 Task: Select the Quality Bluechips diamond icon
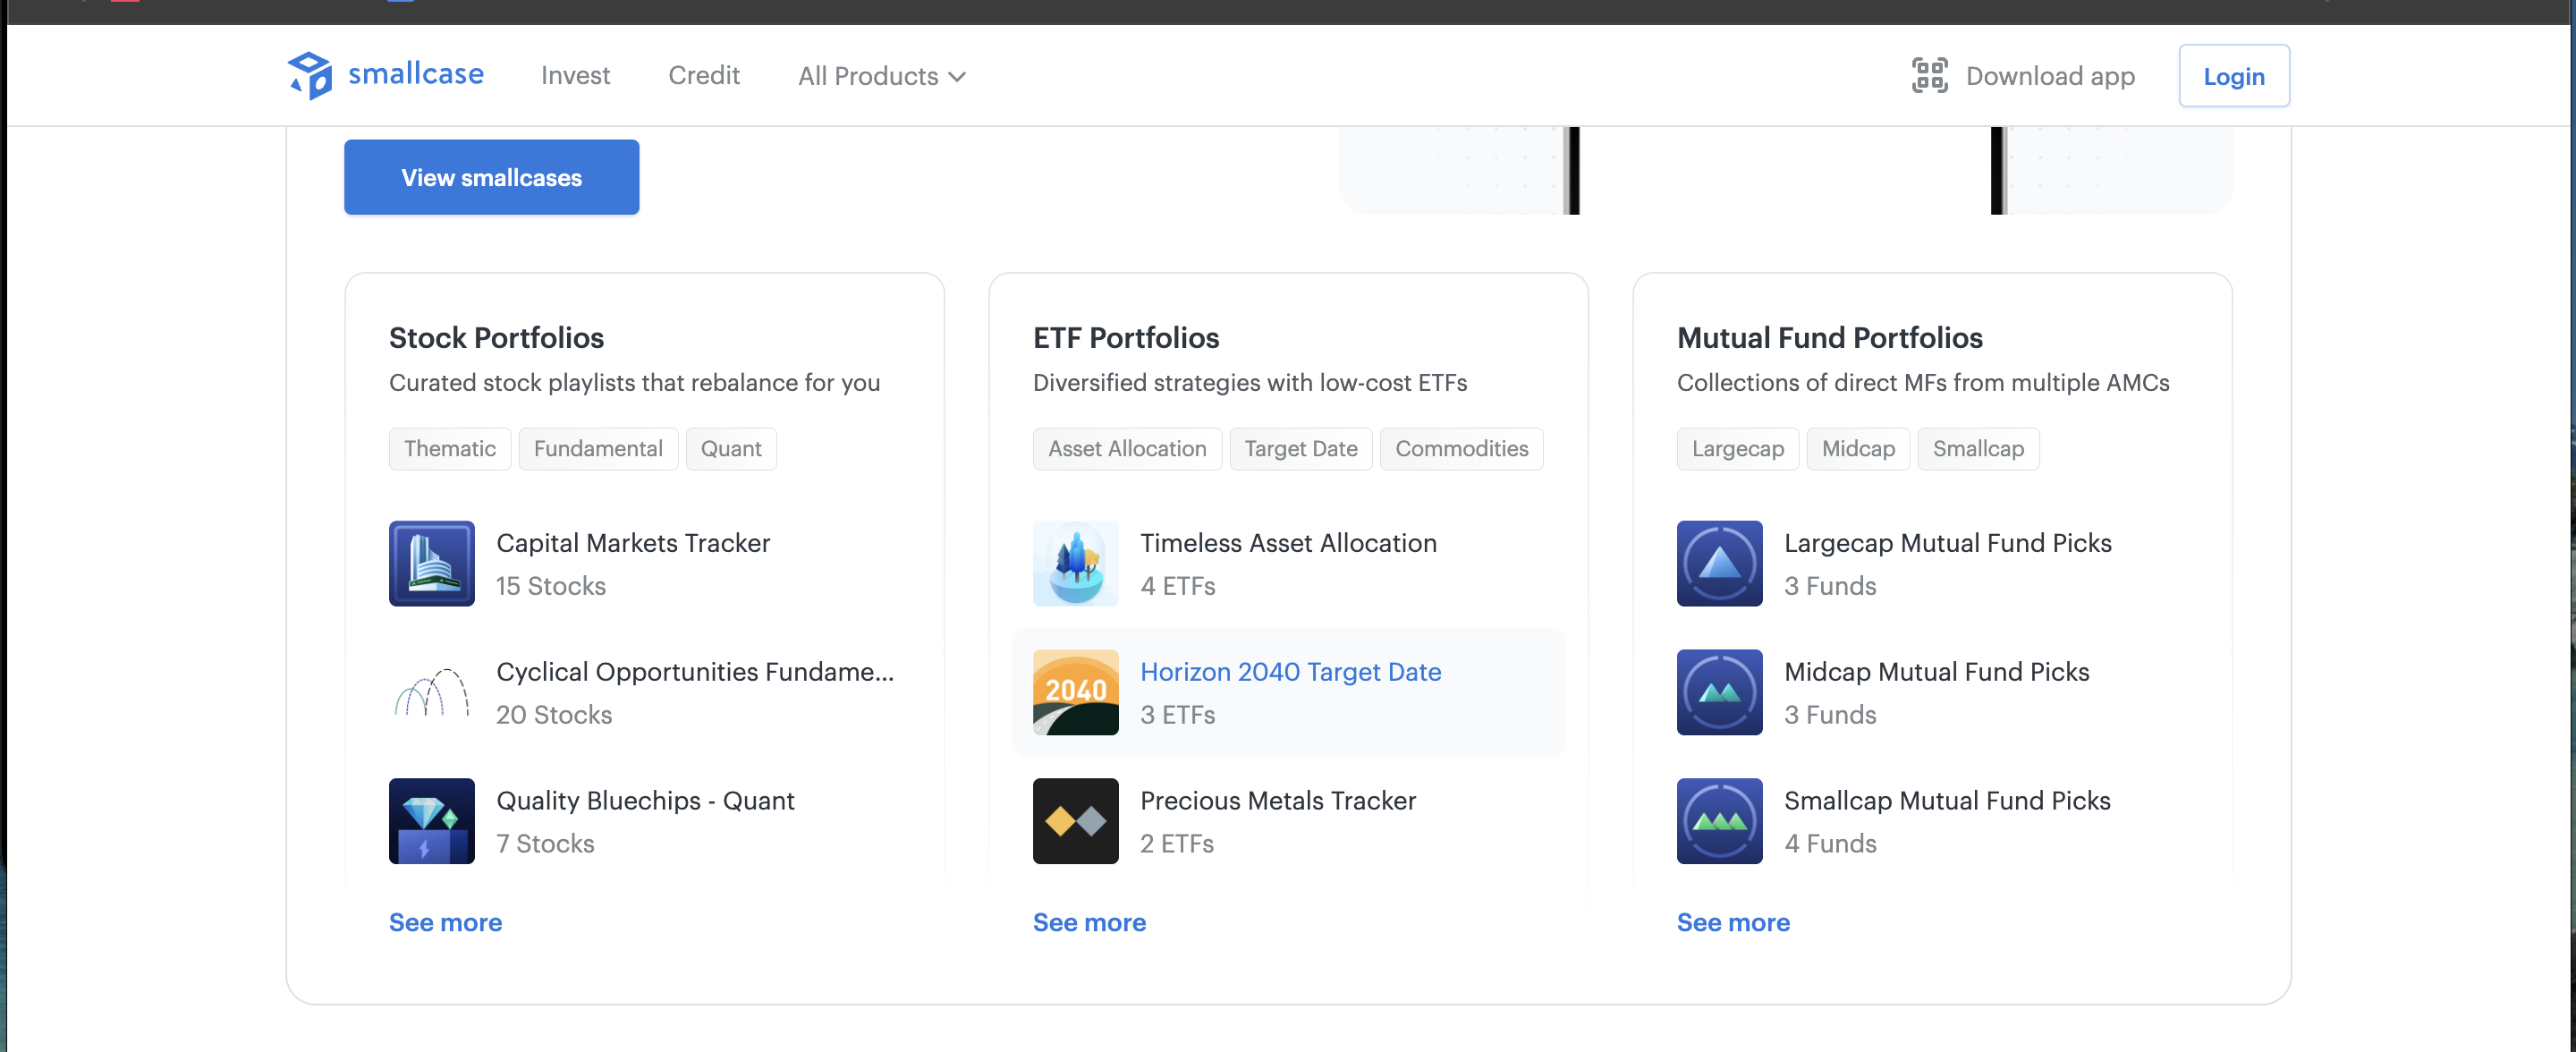(431, 821)
